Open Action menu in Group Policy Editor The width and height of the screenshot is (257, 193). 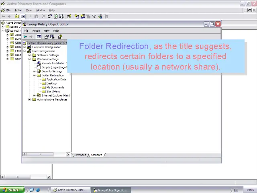[x=36, y=31]
